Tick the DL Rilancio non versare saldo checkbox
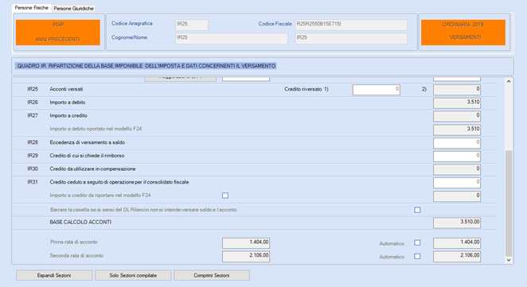The width and height of the screenshot is (527, 287). [x=417, y=210]
